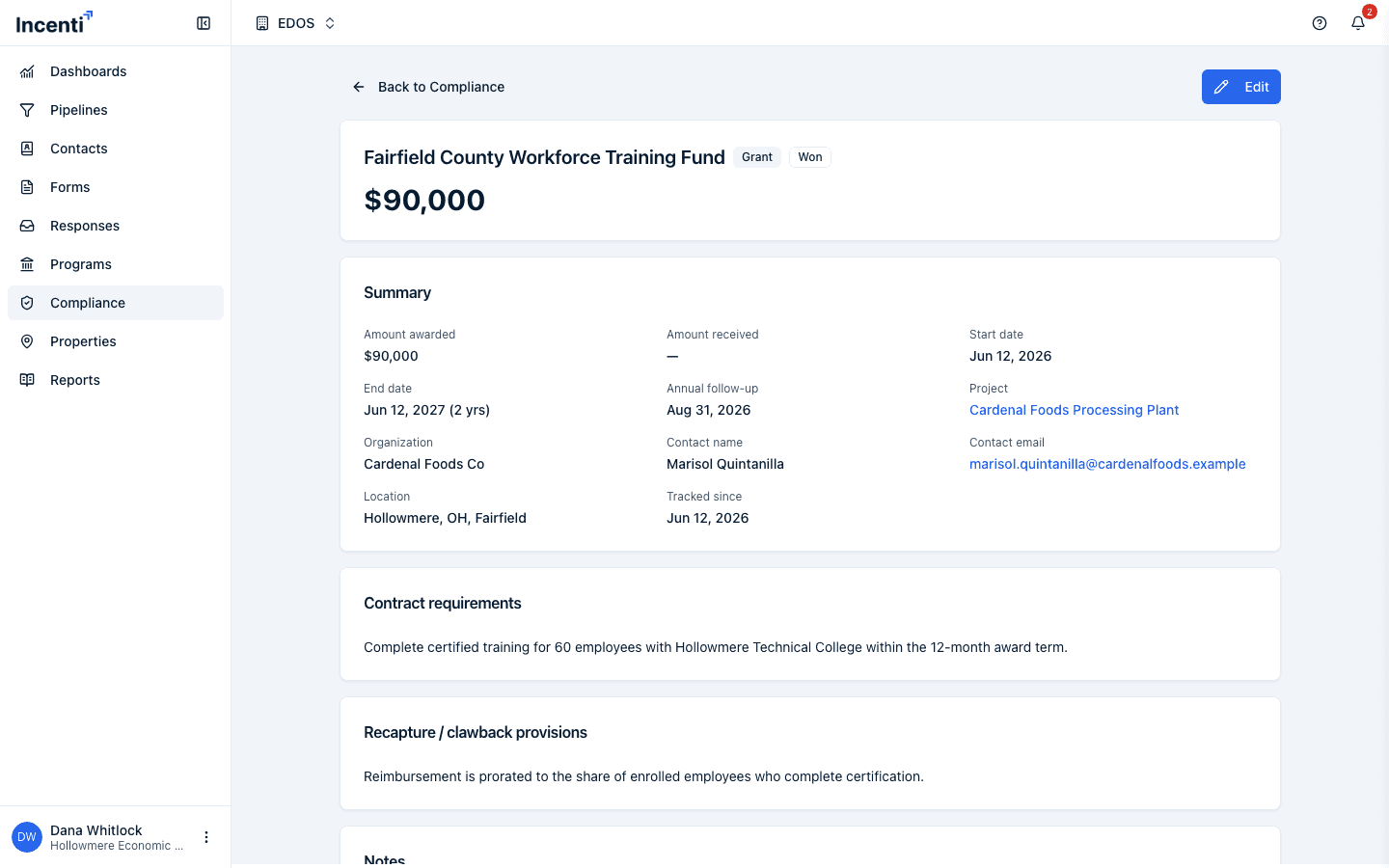Go Back to Compliance
The width and height of the screenshot is (1389, 868).
(x=428, y=87)
